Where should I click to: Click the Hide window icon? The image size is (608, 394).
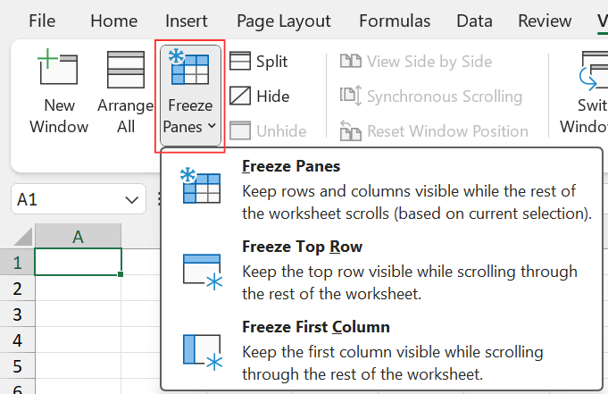click(240, 96)
